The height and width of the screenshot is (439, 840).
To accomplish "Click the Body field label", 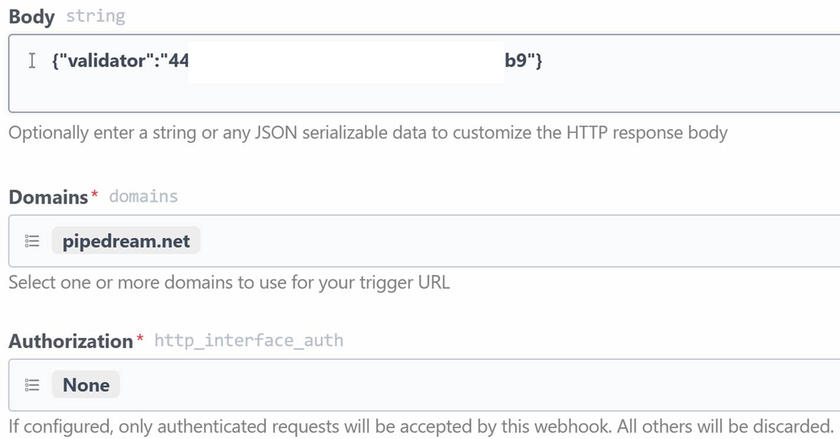I will [x=31, y=17].
